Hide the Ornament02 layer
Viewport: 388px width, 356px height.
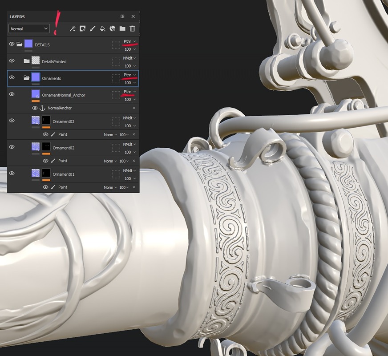tap(12, 147)
